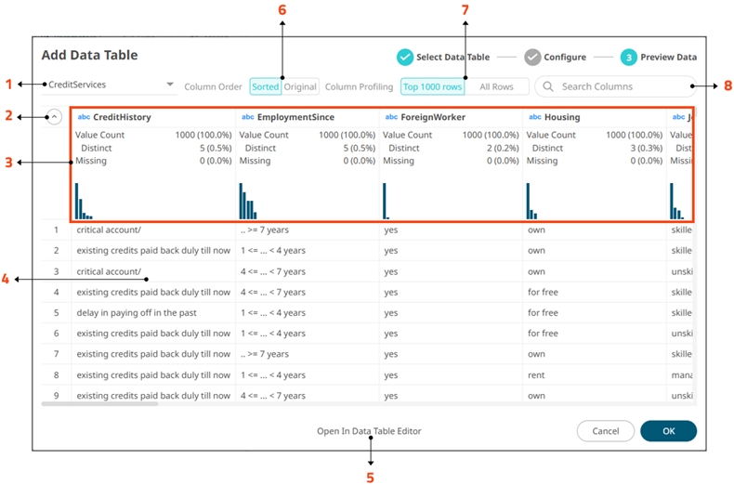Confirm with the OK button
This screenshot has width=734, height=485.
tap(668, 431)
